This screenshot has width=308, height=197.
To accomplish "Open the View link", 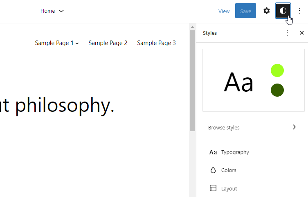I will pyautogui.click(x=224, y=11).
